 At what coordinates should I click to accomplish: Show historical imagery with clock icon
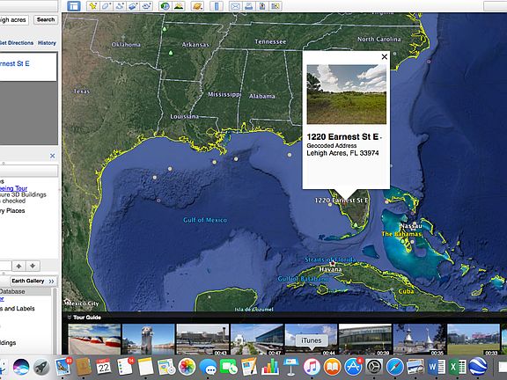tap(165, 6)
